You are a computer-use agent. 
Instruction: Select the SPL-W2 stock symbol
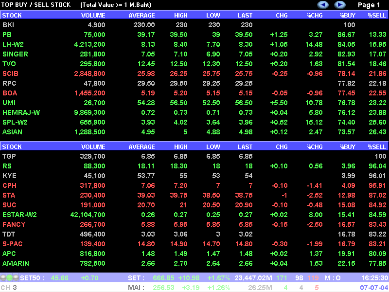tap(15, 122)
